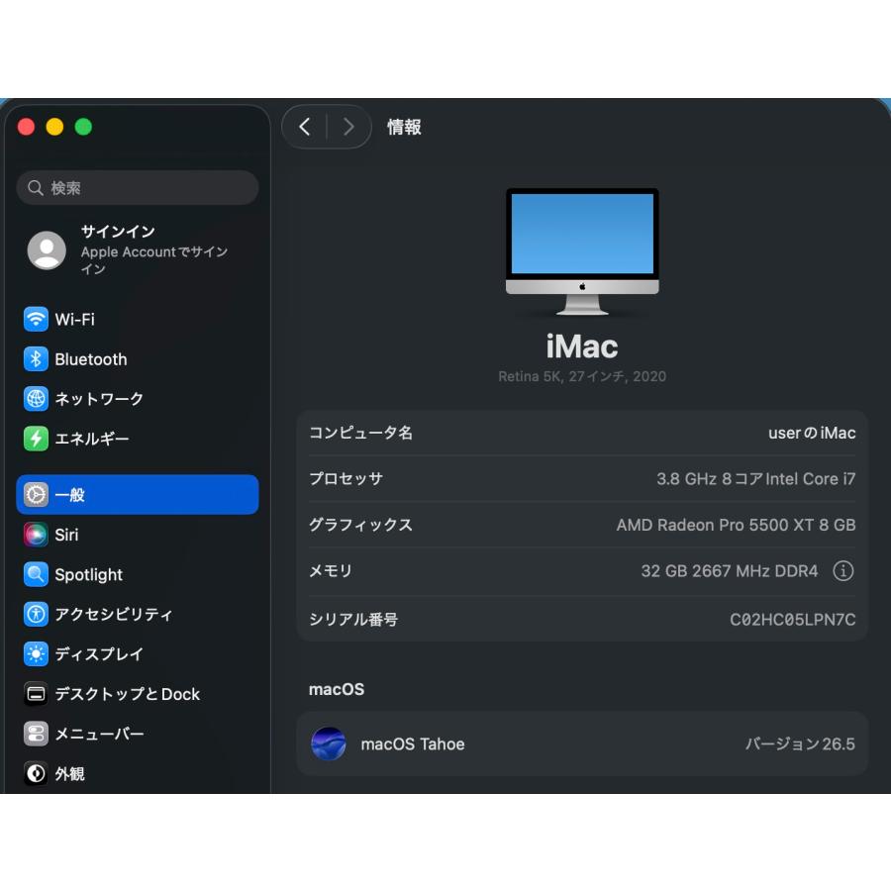Open the Wi-Fi settings icon
The height and width of the screenshot is (891, 891).
click(36, 319)
